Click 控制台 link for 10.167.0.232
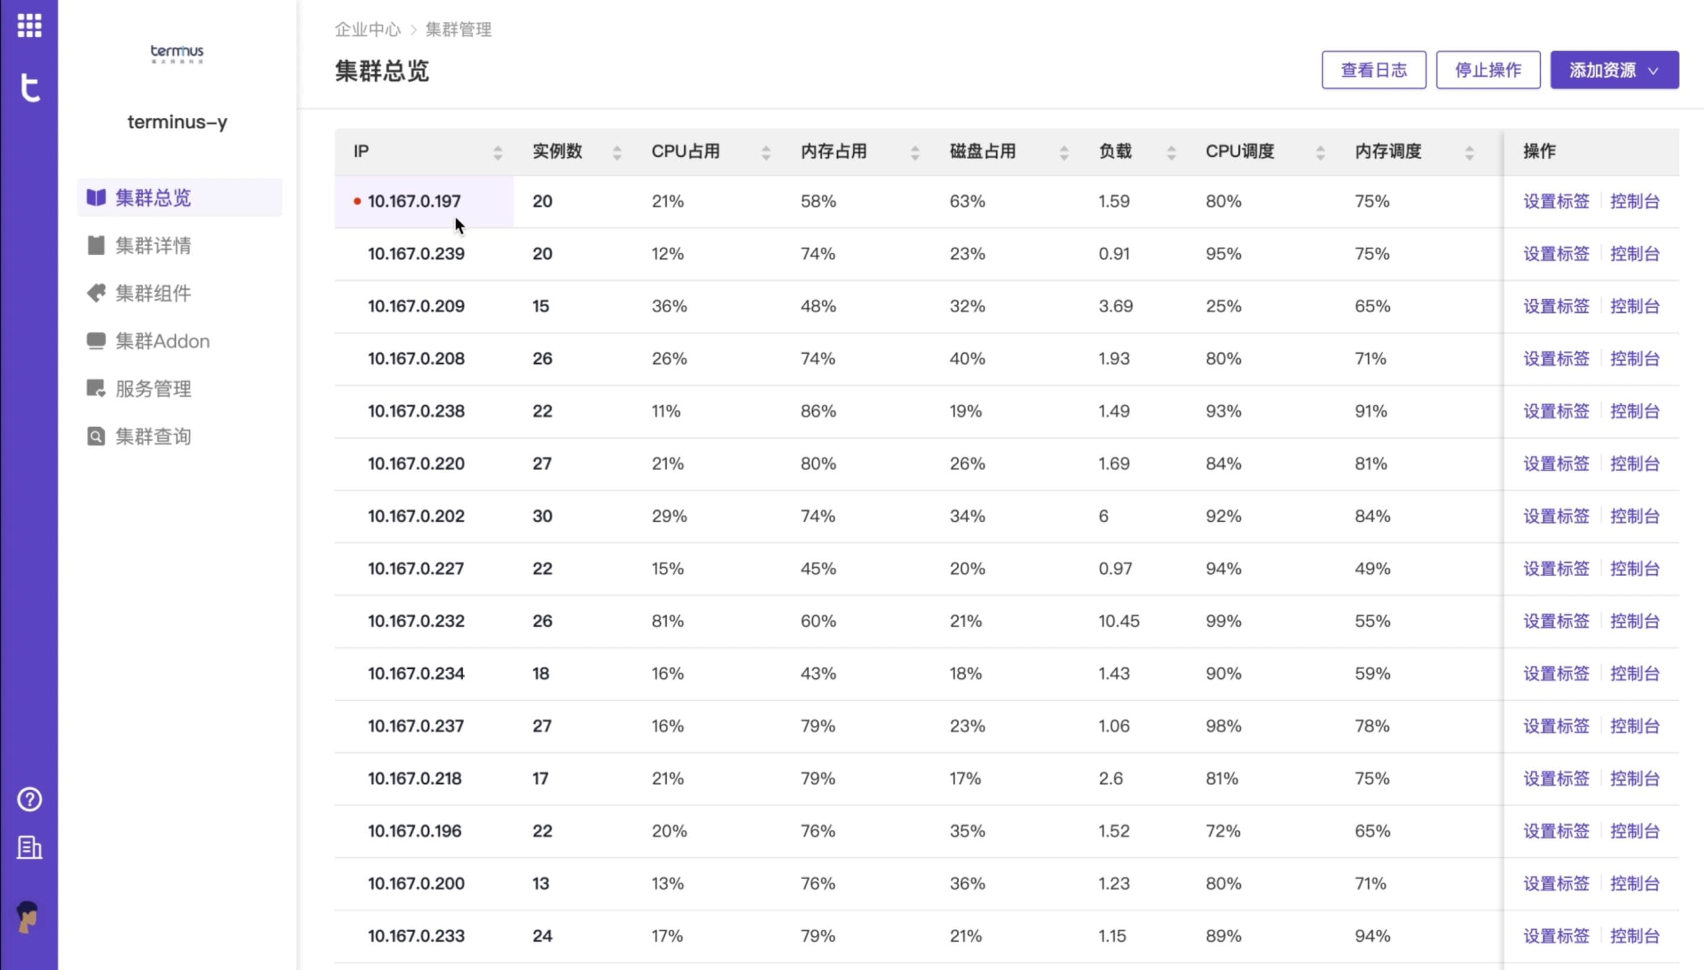The image size is (1704, 970). 1634,621
